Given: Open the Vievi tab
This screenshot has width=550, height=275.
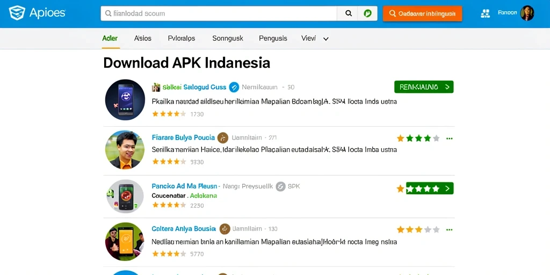Looking at the screenshot, I should pos(308,38).
